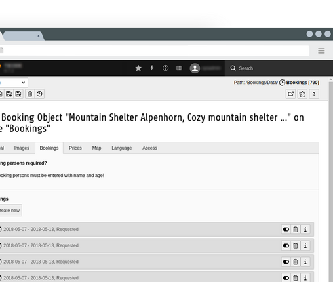Click the save and create new icon
Screen dimensions: 333x282
click(x=9, y=94)
